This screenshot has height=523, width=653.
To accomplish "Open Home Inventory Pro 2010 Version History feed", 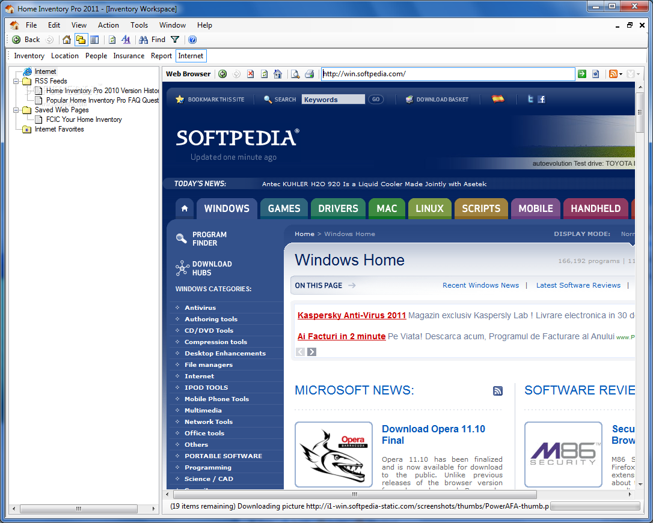I will 102,91.
